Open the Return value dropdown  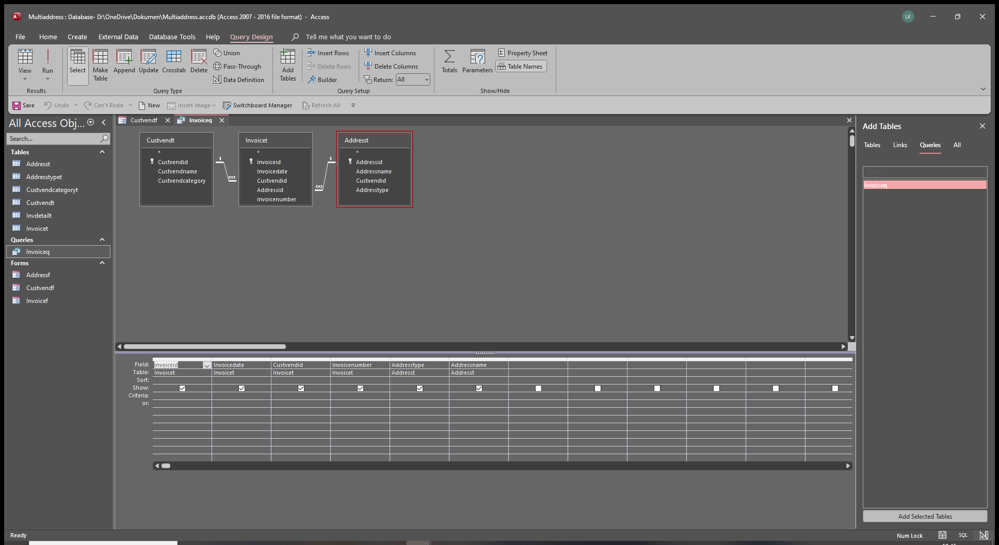coord(426,79)
